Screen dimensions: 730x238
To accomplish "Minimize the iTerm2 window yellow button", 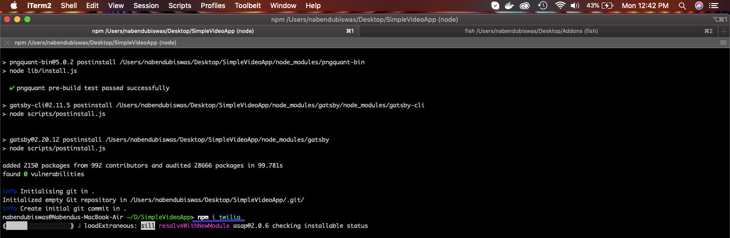I will coord(17,19).
